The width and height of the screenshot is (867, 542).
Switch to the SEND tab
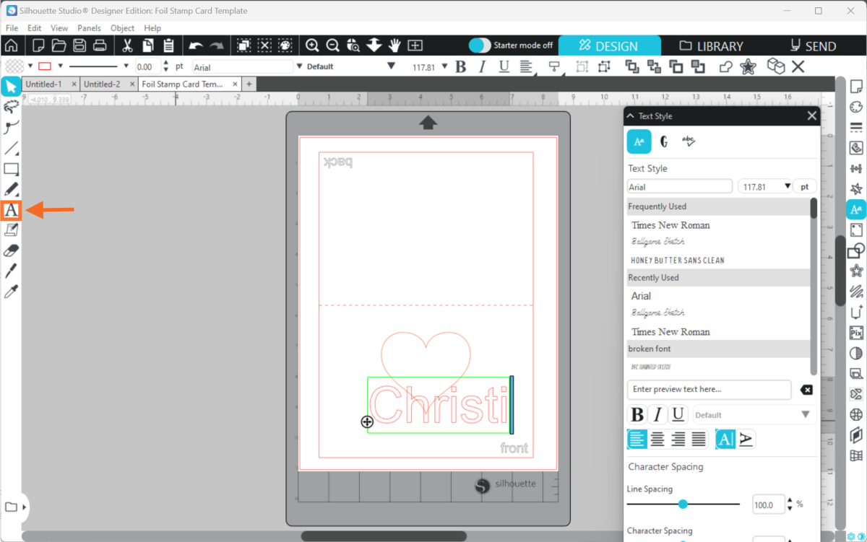tap(814, 45)
